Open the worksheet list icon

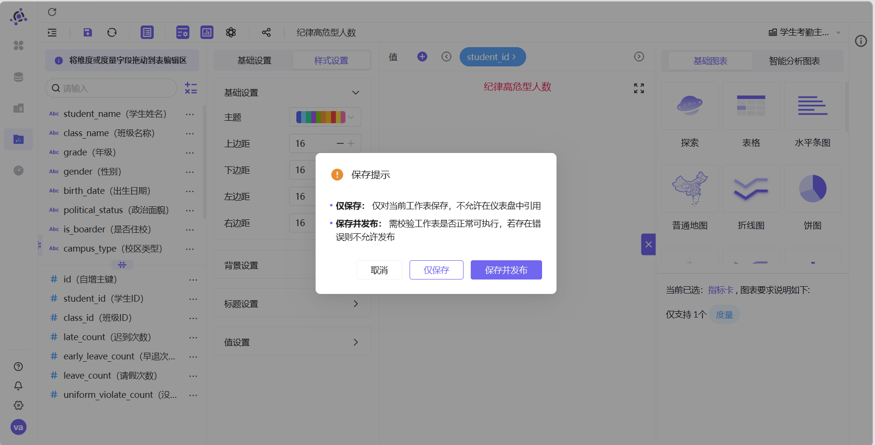coord(147,32)
